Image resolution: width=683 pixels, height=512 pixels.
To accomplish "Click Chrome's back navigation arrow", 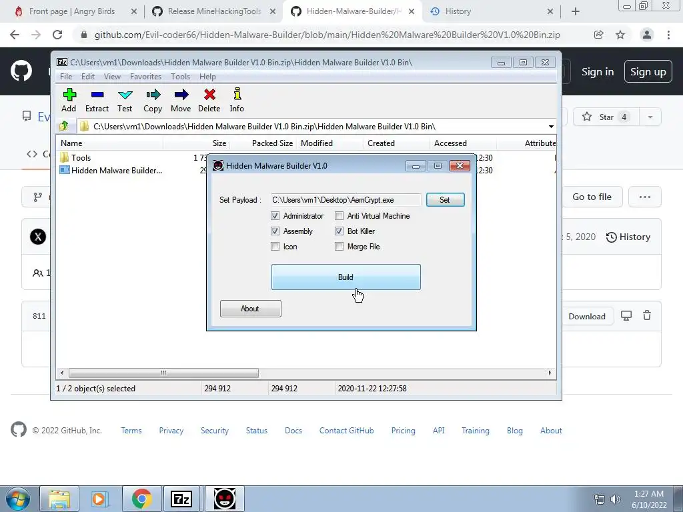I will 15,35.
